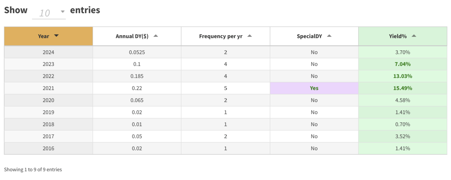Screen dimensions: 451x180
Task: Click the SpecialDY column header
Action: tap(309, 36)
